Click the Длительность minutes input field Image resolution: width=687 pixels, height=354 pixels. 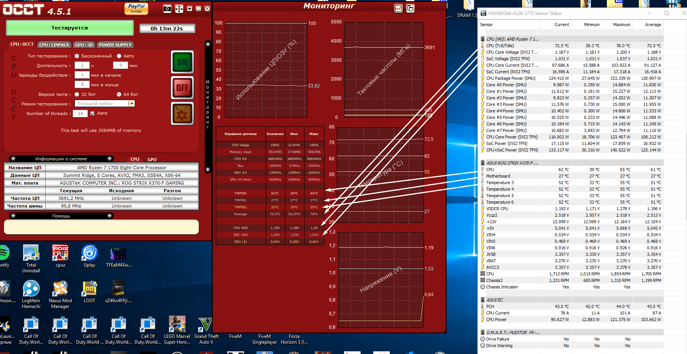pos(121,66)
